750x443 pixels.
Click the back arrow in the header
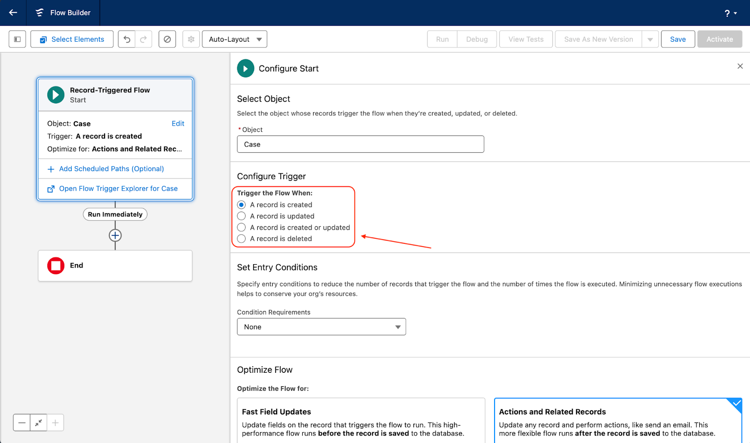pos(13,13)
